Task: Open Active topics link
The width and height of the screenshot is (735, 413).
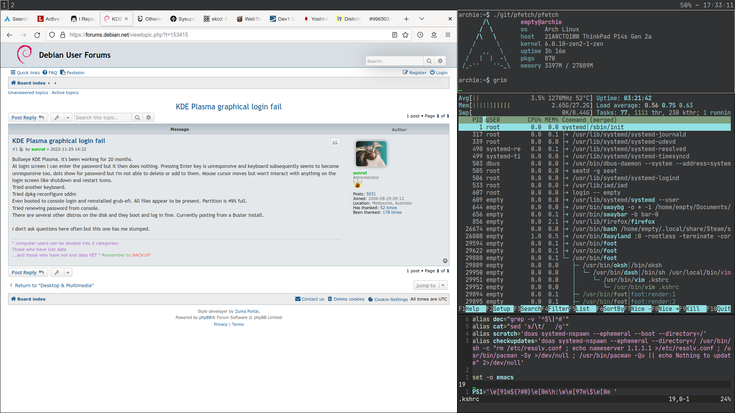Action: tap(65, 93)
